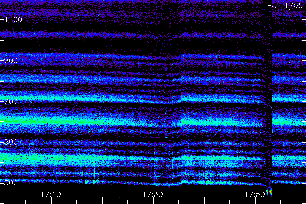306x204 pixels.
Task: Click the 900 frequency axis label
Action: coord(11,61)
